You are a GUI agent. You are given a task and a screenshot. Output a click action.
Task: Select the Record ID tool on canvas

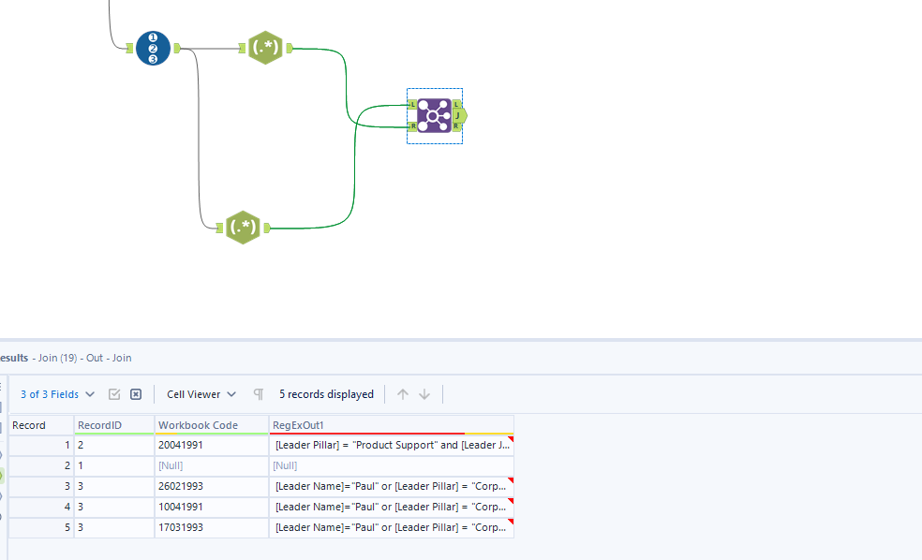coord(153,48)
